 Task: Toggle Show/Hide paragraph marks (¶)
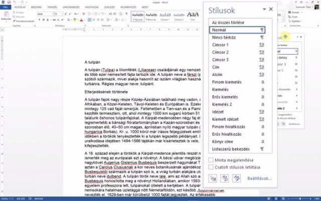pyautogui.click(x=127, y=14)
